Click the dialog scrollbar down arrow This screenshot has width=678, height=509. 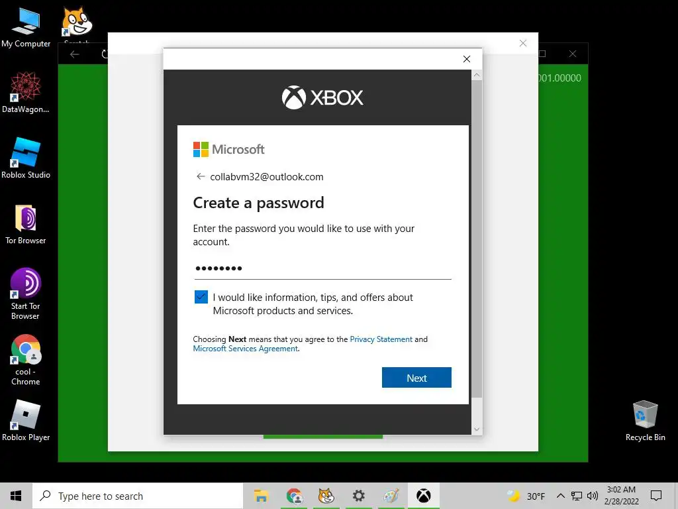477,429
